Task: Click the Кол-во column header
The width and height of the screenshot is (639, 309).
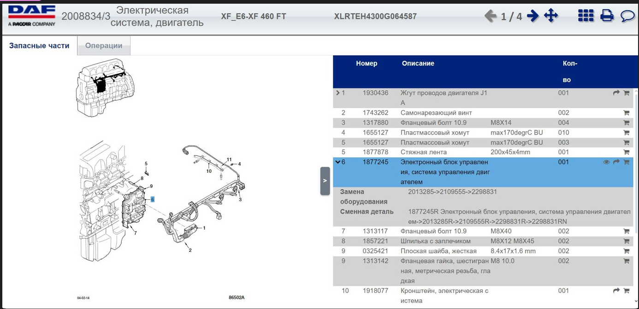Action: tap(570, 71)
